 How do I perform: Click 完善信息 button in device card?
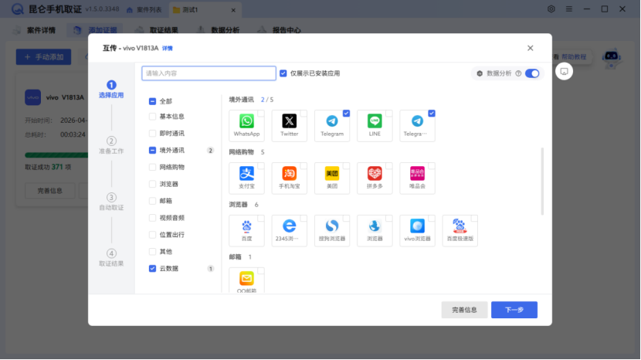click(x=50, y=191)
